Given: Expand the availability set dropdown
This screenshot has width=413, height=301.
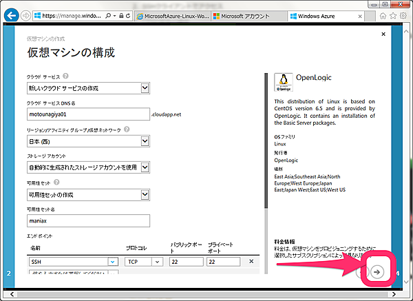Looking at the screenshot, I should click(x=145, y=195).
